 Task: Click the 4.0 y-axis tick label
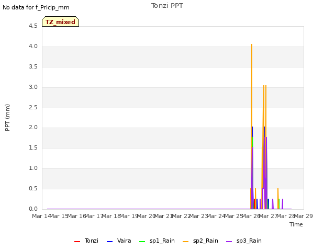click(x=33, y=47)
